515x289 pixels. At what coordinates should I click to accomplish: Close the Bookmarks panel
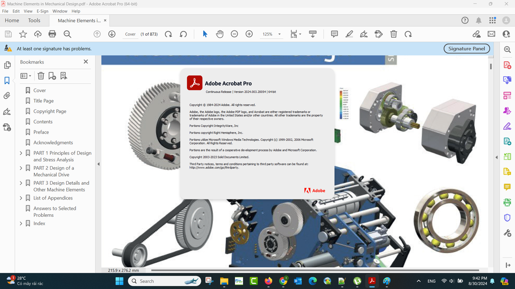click(x=86, y=62)
